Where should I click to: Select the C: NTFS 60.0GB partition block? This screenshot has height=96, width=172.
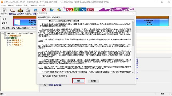click(25, 22)
